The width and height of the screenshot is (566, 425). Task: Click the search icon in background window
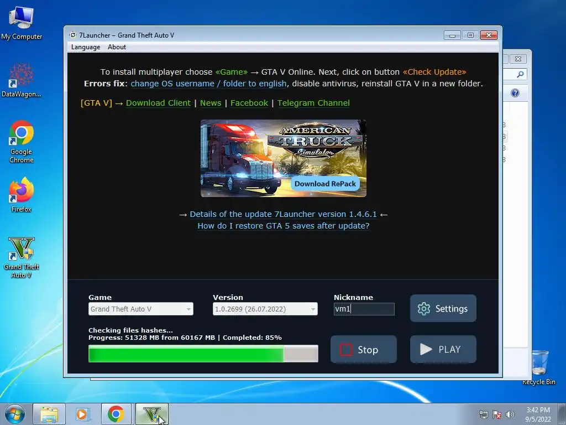520,75
